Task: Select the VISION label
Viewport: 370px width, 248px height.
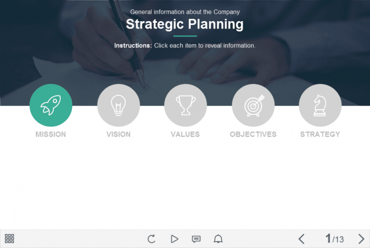Action: click(118, 134)
